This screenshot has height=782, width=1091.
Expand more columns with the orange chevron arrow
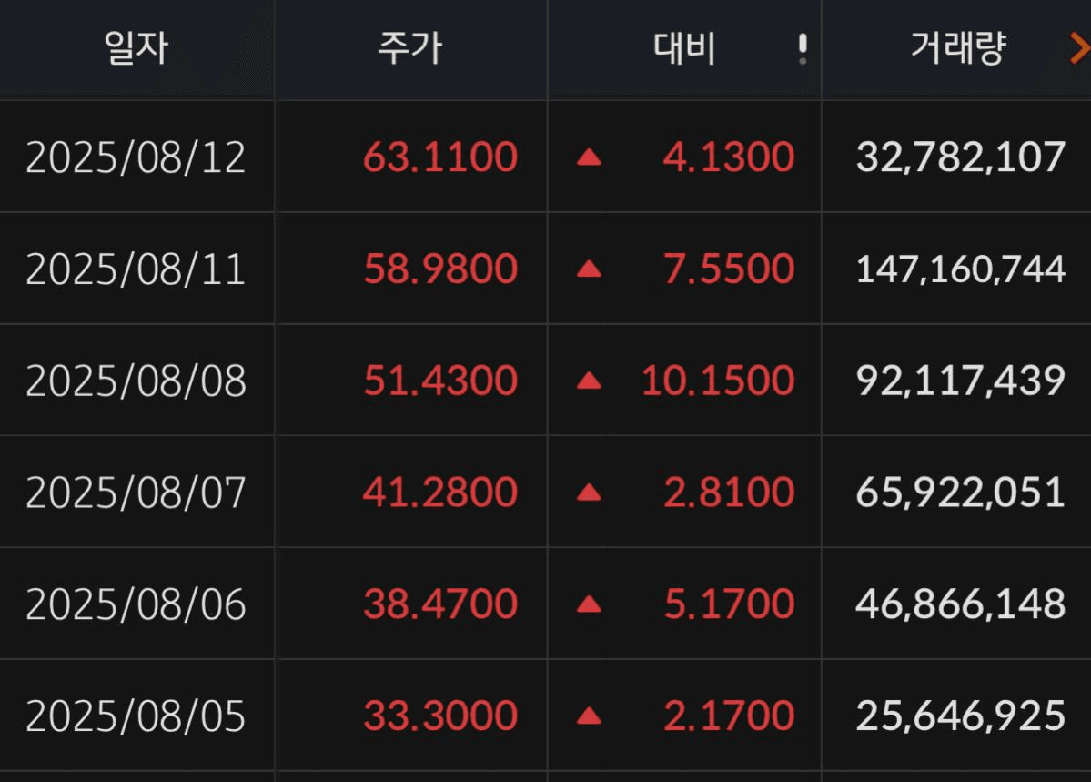tap(1080, 49)
